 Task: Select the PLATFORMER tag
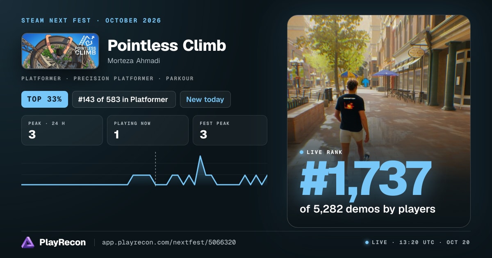(x=41, y=78)
